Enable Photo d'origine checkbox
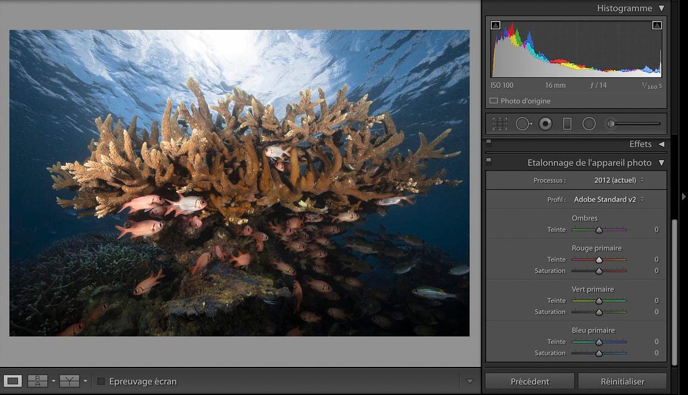Viewport: 688px width, 395px height. point(494,101)
